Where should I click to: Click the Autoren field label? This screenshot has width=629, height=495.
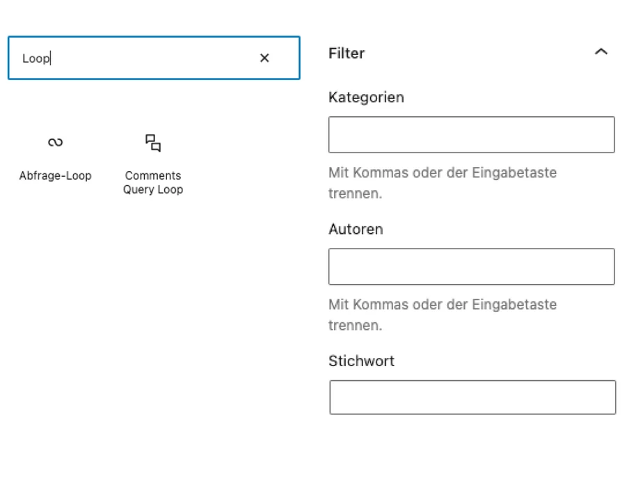pos(356,229)
